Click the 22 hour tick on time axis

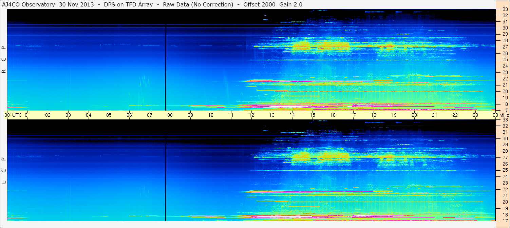tap(455, 115)
